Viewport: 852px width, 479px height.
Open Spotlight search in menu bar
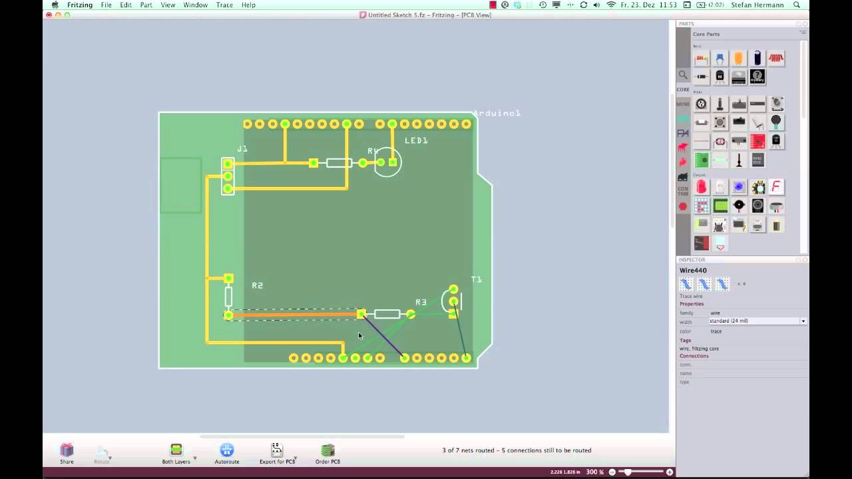click(797, 5)
